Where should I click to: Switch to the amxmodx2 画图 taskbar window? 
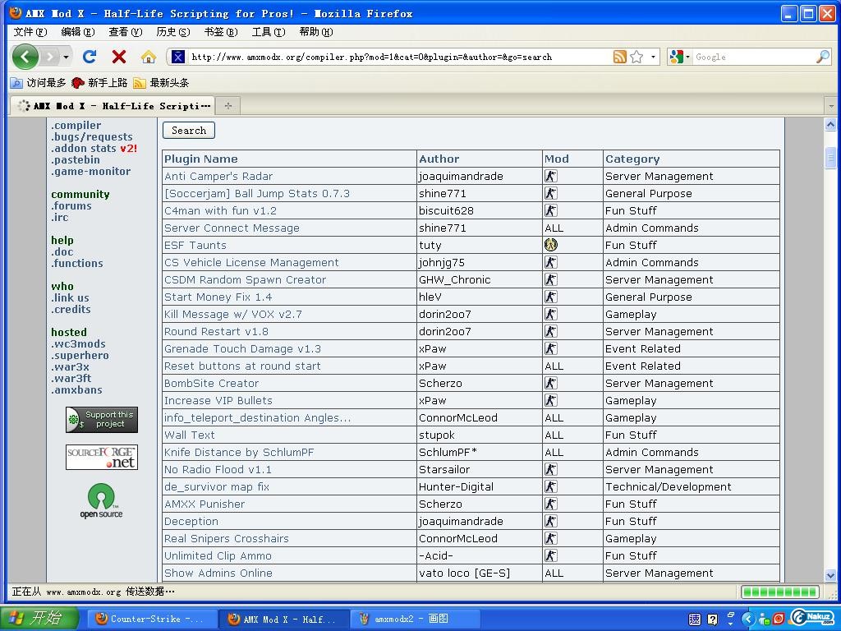(415, 619)
